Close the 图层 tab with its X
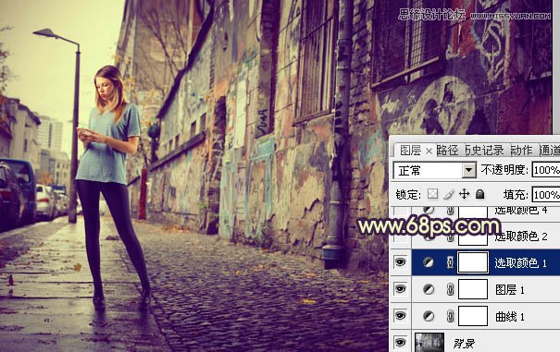The image size is (560, 352). 429,152
